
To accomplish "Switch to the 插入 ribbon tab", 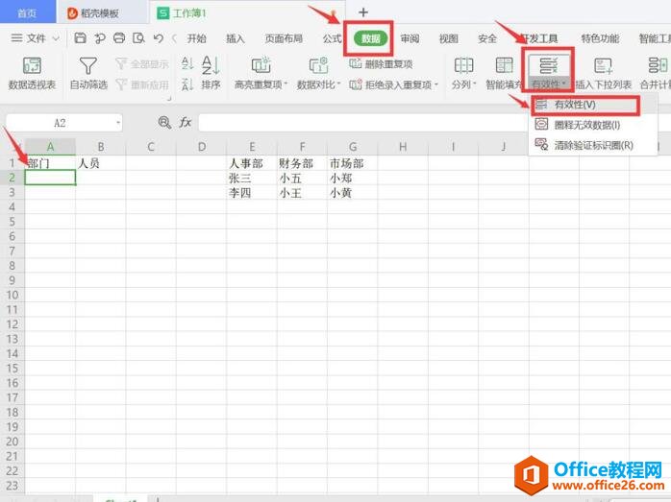I will click(x=235, y=38).
